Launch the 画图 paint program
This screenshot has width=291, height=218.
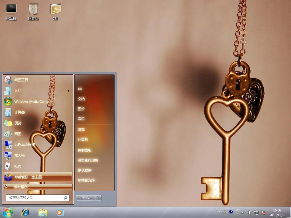18,134
